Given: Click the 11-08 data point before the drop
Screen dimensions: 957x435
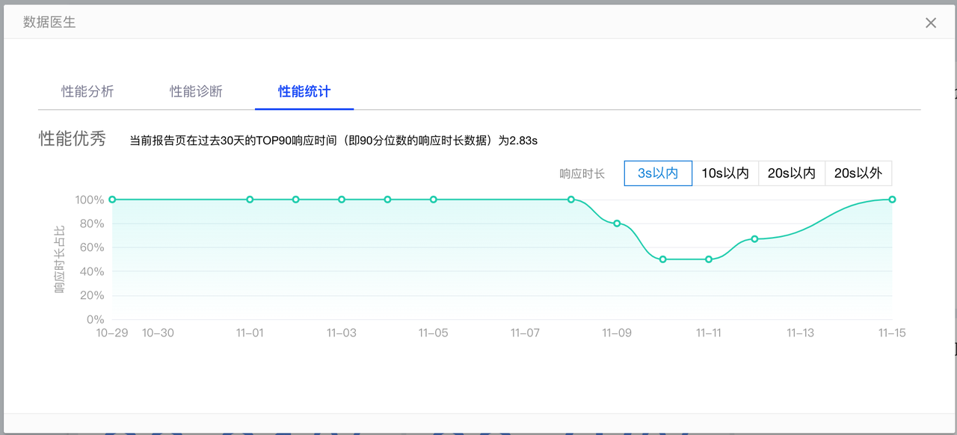Looking at the screenshot, I should click(571, 200).
